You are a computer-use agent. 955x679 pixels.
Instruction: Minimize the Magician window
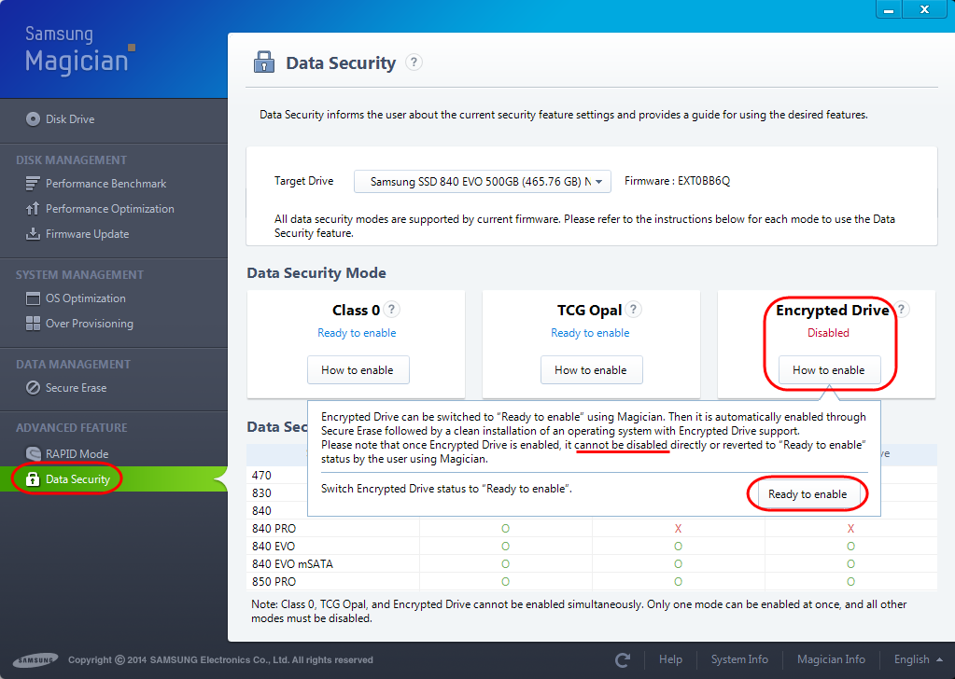click(x=890, y=9)
